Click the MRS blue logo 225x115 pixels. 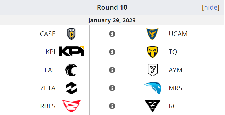(153, 88)
